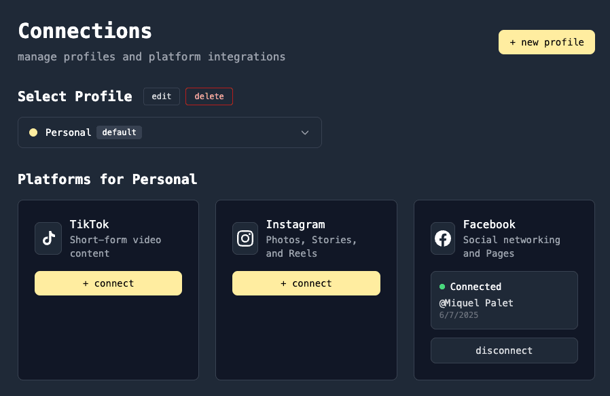Connect the Instagram platform
This screenshot has height=396, width=610.
click(306, 283)
